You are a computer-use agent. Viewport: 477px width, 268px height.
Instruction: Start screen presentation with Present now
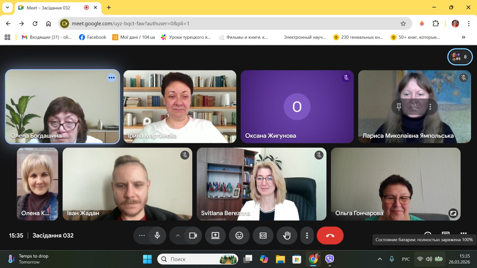215,236
